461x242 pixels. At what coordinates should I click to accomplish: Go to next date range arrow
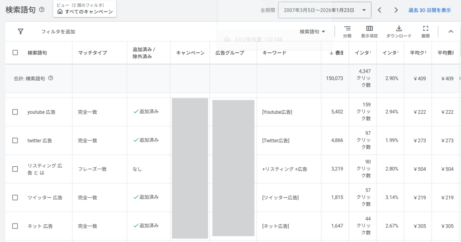coord(396,10)
